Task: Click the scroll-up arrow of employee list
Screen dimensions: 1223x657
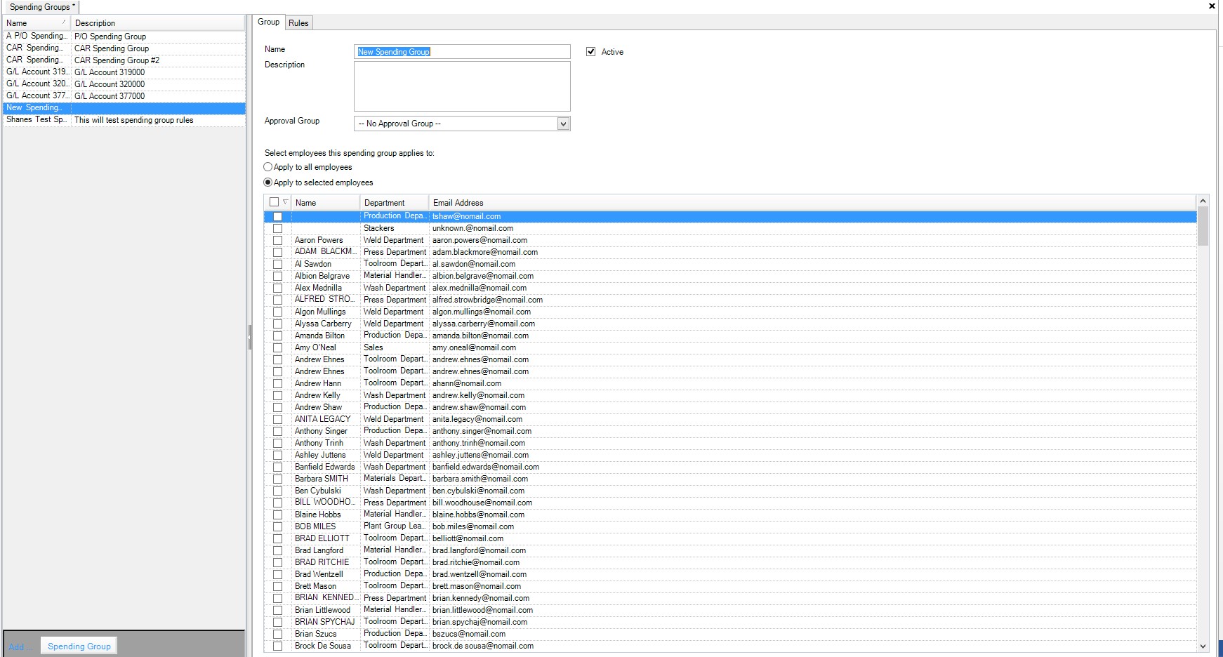Action: 1203,201
